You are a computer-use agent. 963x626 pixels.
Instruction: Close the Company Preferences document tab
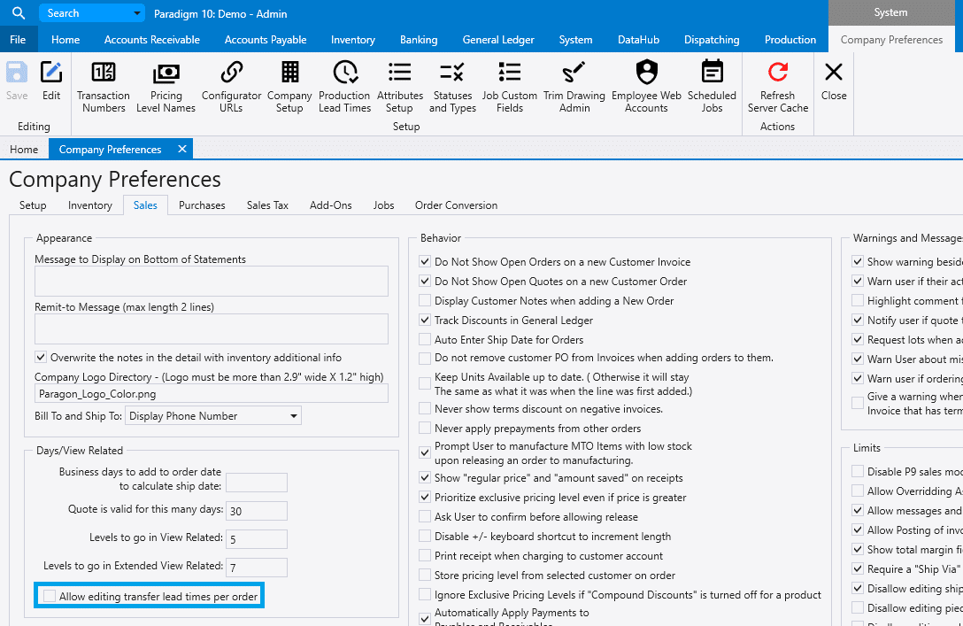[182, 150]
